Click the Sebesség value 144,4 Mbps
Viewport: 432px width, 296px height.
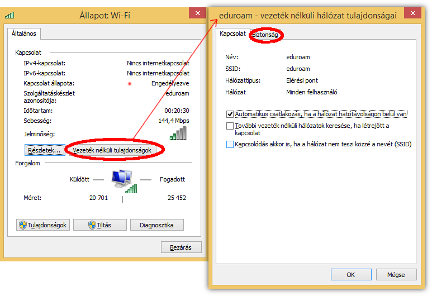tap(174, 121)
